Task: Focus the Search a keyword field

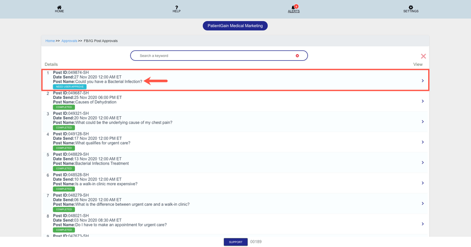Action: (x=219, y=56)
